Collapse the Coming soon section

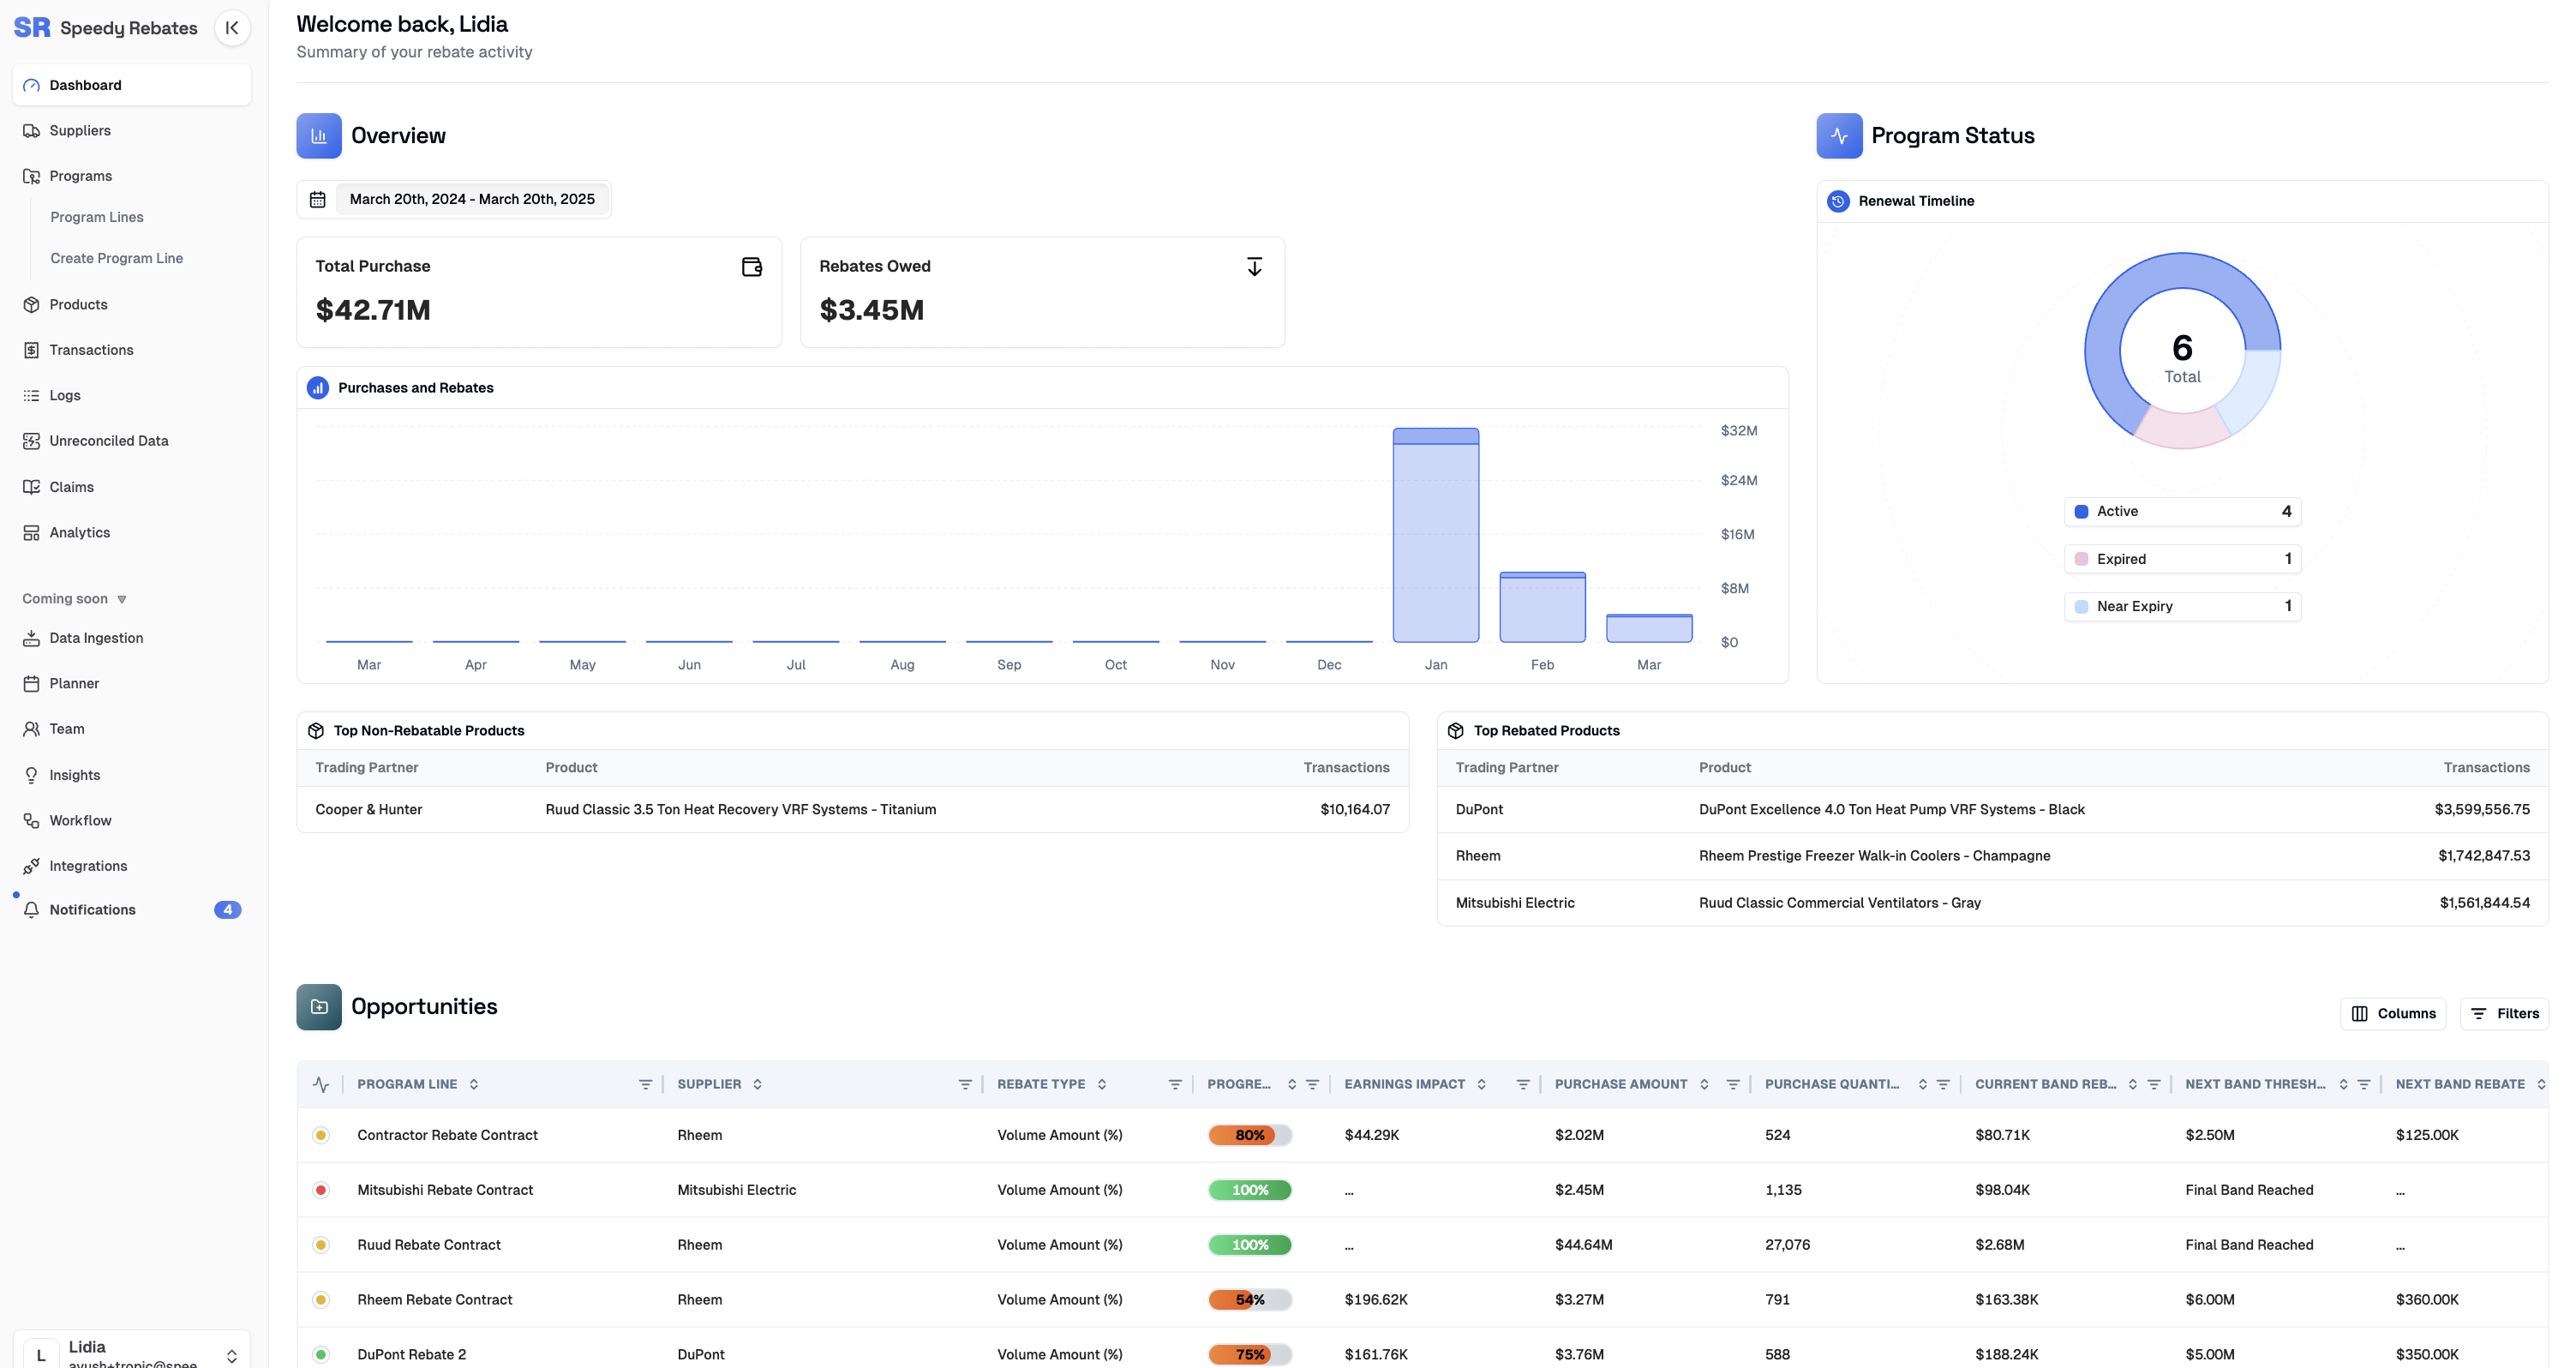tap(122, 599)
